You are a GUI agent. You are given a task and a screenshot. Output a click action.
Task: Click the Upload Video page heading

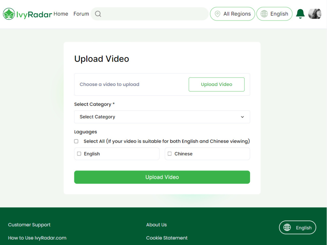(102, 59)
